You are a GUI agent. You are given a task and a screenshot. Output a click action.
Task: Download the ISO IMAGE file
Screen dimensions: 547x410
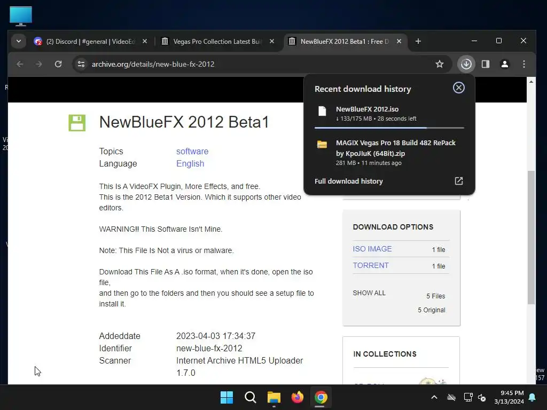tap(372, 249)
